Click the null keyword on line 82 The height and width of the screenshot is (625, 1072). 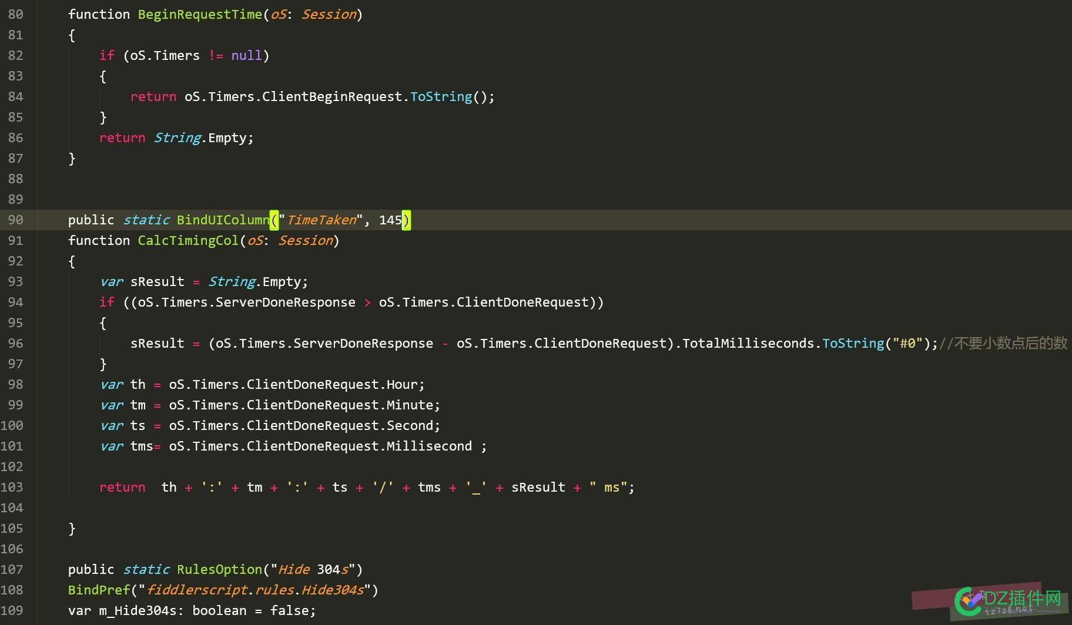point(246,55)
